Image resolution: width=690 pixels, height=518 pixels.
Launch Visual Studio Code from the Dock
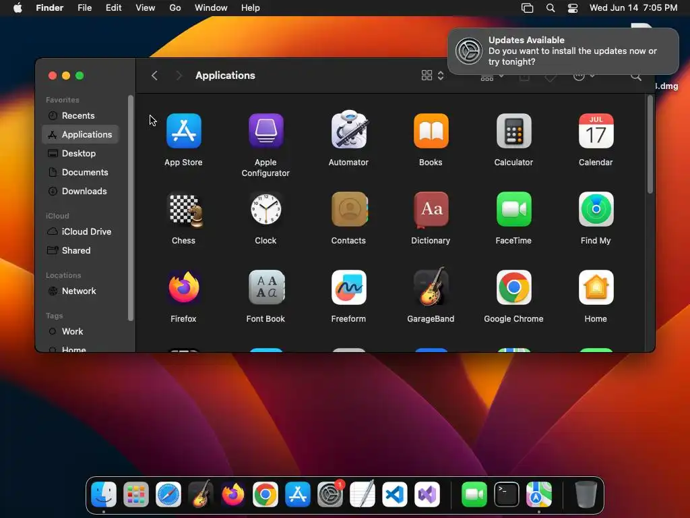[x=395, y=494]
